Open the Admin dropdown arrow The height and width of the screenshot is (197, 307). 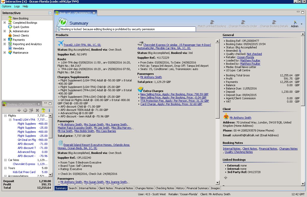[301, 24]
